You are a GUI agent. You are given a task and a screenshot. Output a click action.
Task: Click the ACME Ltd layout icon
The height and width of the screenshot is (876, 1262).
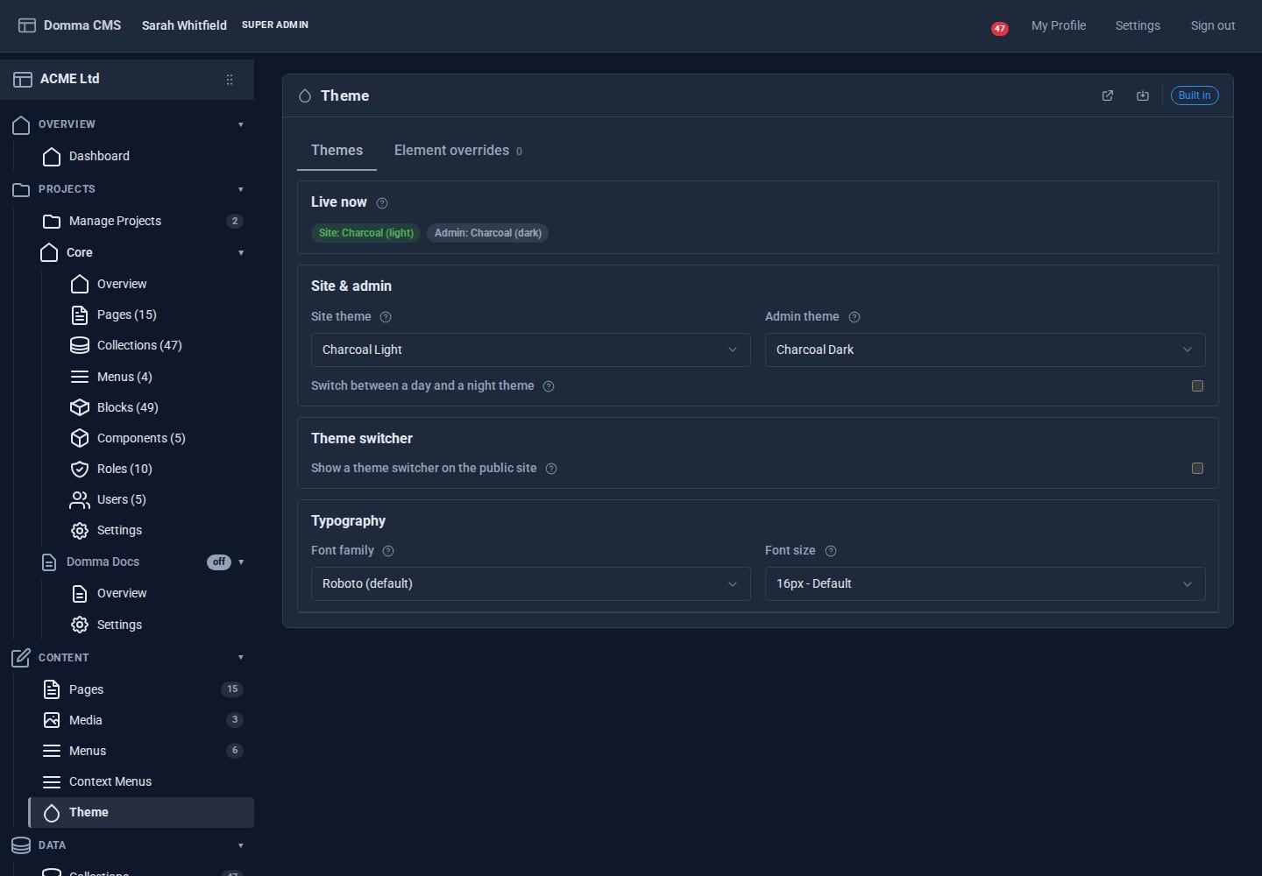coord(23,80)
